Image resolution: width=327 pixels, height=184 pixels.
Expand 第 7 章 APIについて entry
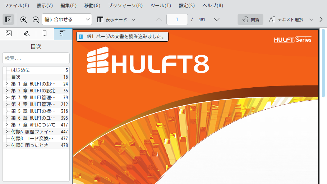pyautogui.click(x=6, y=125)
